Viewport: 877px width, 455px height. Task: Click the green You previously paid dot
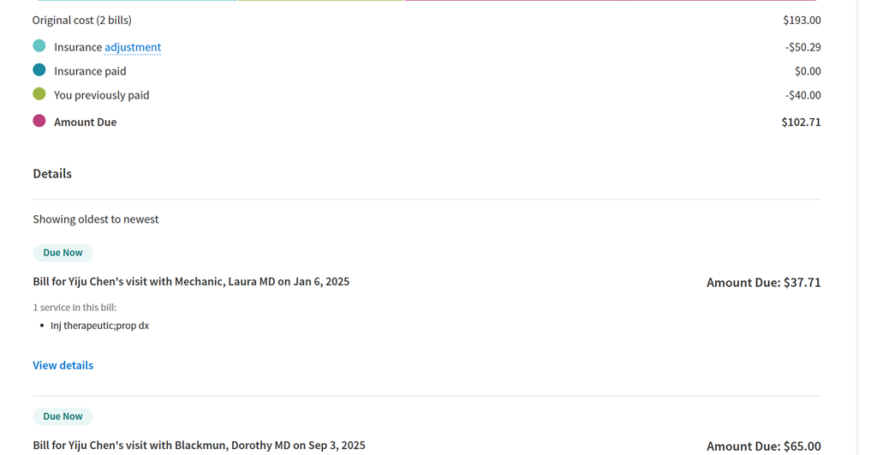point(39,94)
